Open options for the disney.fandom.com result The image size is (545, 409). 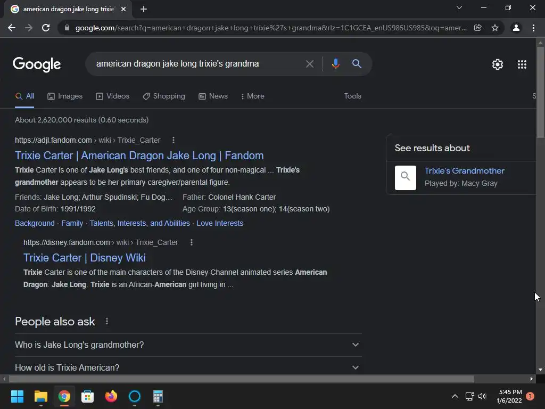click(192, 242)
